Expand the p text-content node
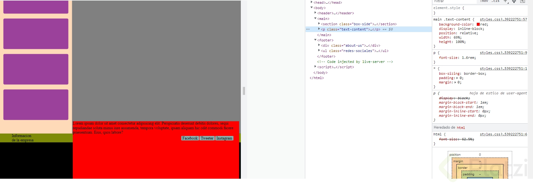Image resolution: width=533 pixels, height=184 pixels. (x=319, y=29)
